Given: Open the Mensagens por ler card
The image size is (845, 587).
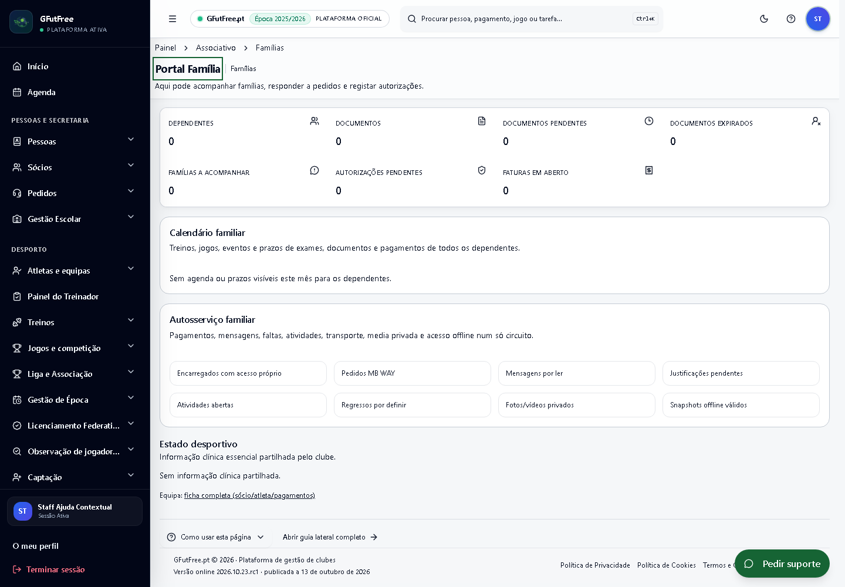Looking at the screenshot, I should point(577,373).
